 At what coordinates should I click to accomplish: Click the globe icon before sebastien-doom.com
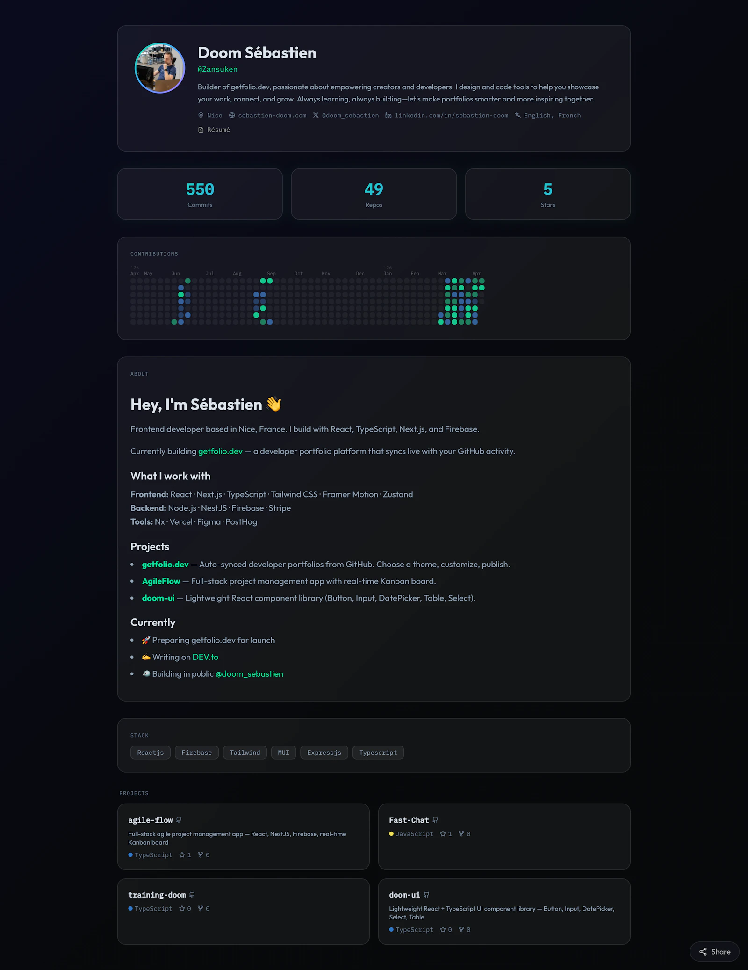[x=232, y=115]
